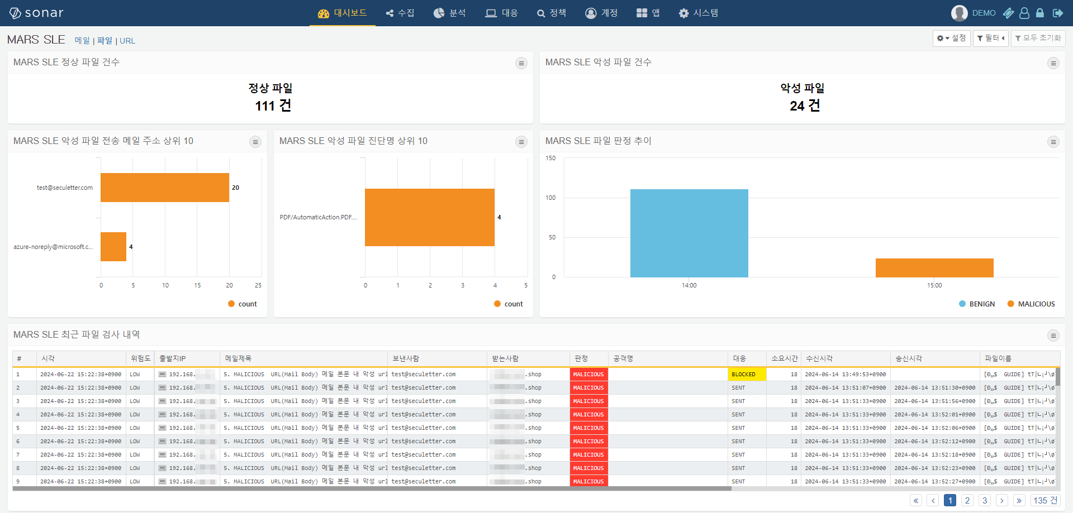Open the 설정 settings dropdown
The height and width of the screenshot is (513, 1073).
(x=951, y=39)
